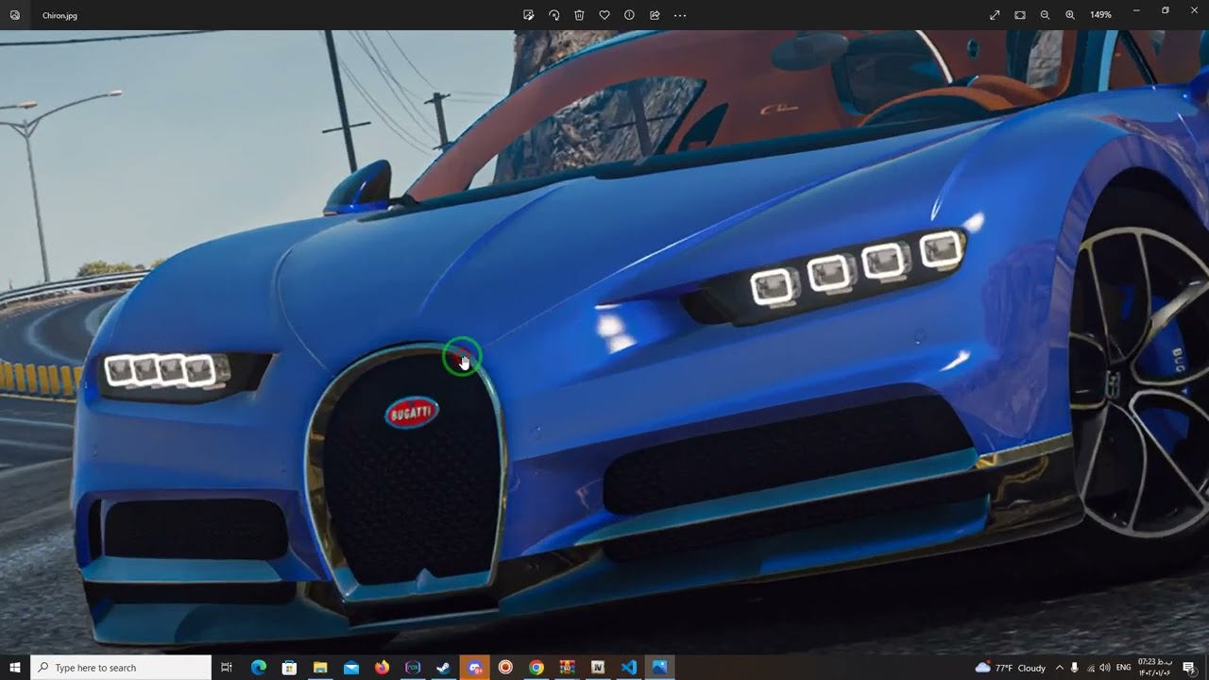Open the volume control
The width and height of the screenshot is (1209, 680).
pos(1105,668)
